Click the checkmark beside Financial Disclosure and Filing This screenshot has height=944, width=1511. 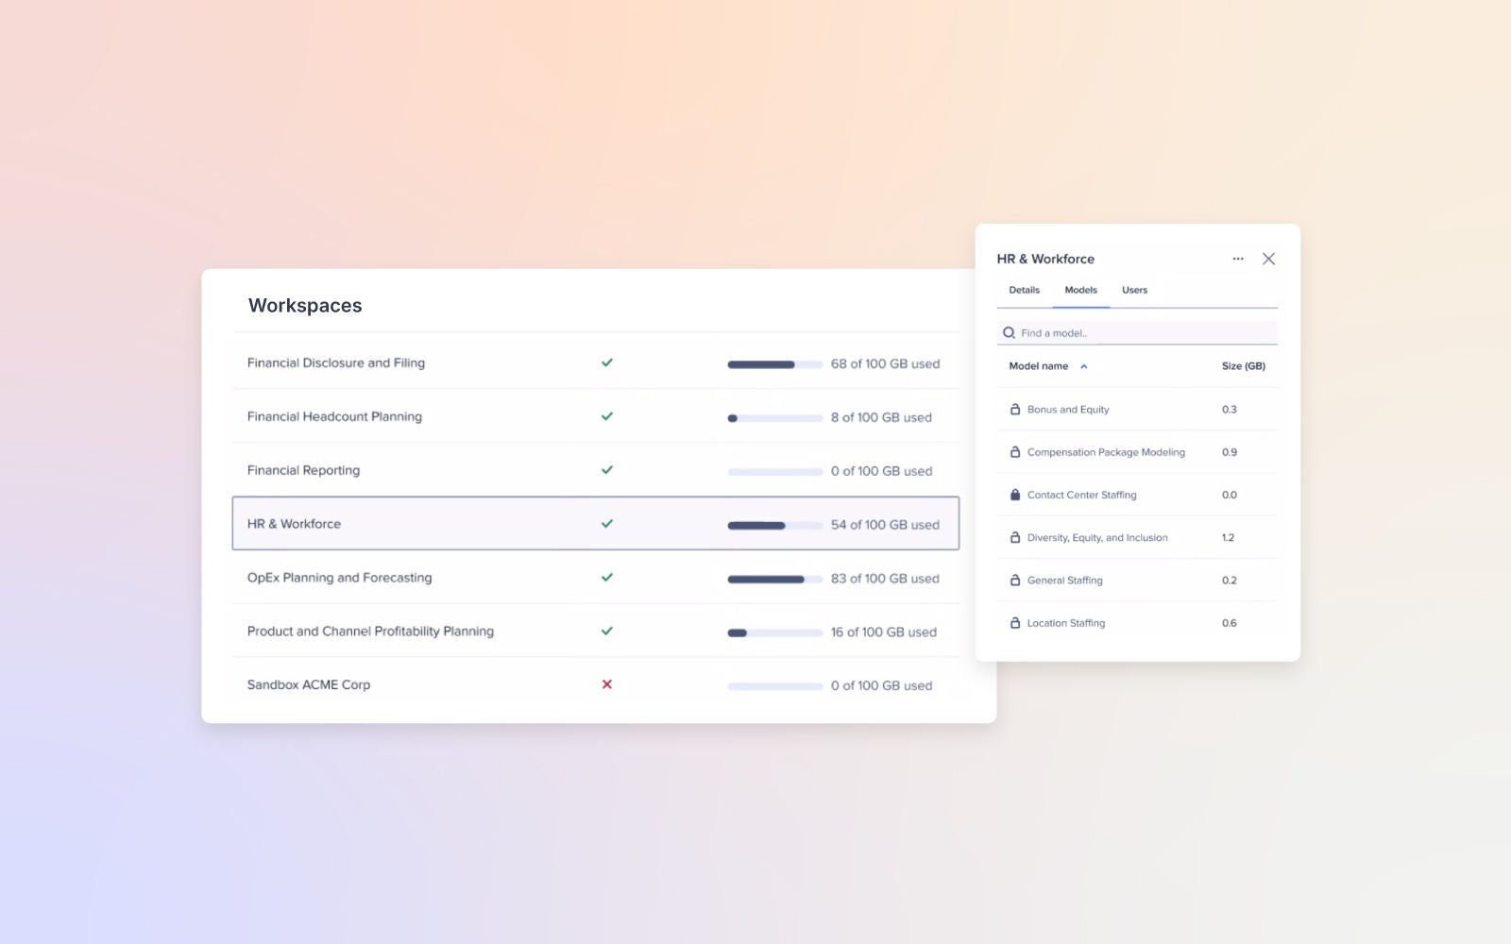point(608,362)
